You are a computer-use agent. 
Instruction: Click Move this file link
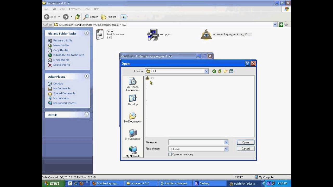tap(61, 45)
